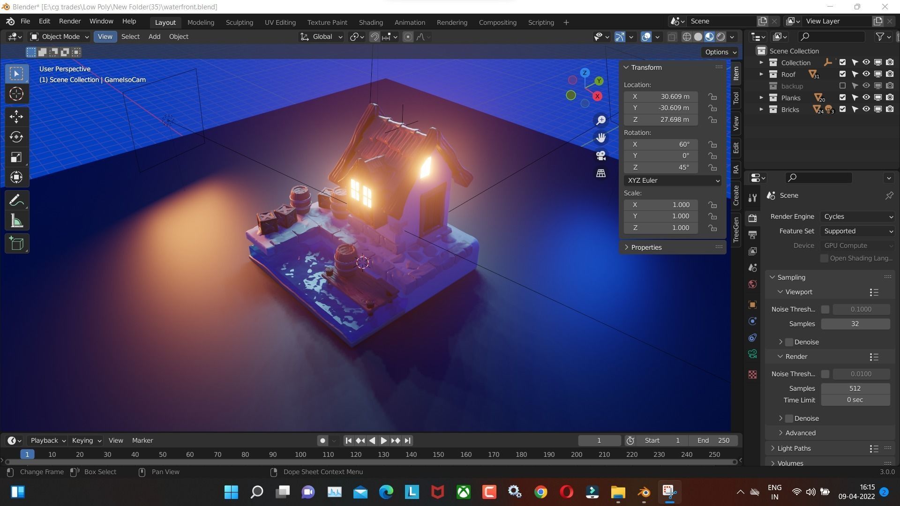Screen dimensions: 900x506
Task: Switch to orthographic/perspective grid icon
Action: [x=601, y=173]
